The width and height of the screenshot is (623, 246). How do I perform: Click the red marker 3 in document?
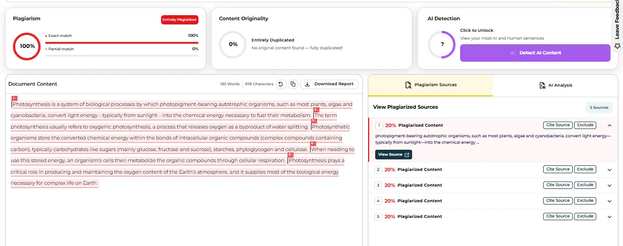314,121
